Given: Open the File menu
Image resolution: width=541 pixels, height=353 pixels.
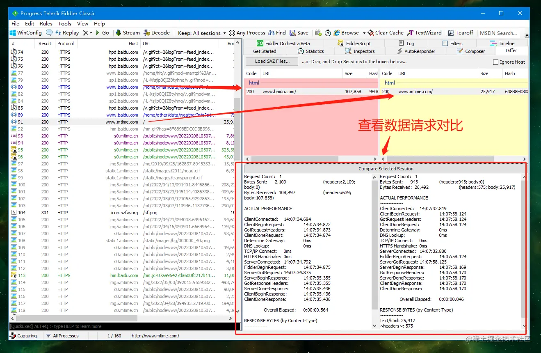Looking at the screenshot, I should tap(15, 24).
